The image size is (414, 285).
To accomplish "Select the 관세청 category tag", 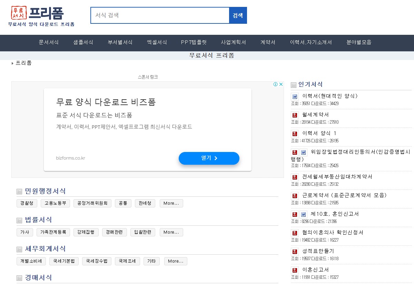I will (x=145, y=203).
